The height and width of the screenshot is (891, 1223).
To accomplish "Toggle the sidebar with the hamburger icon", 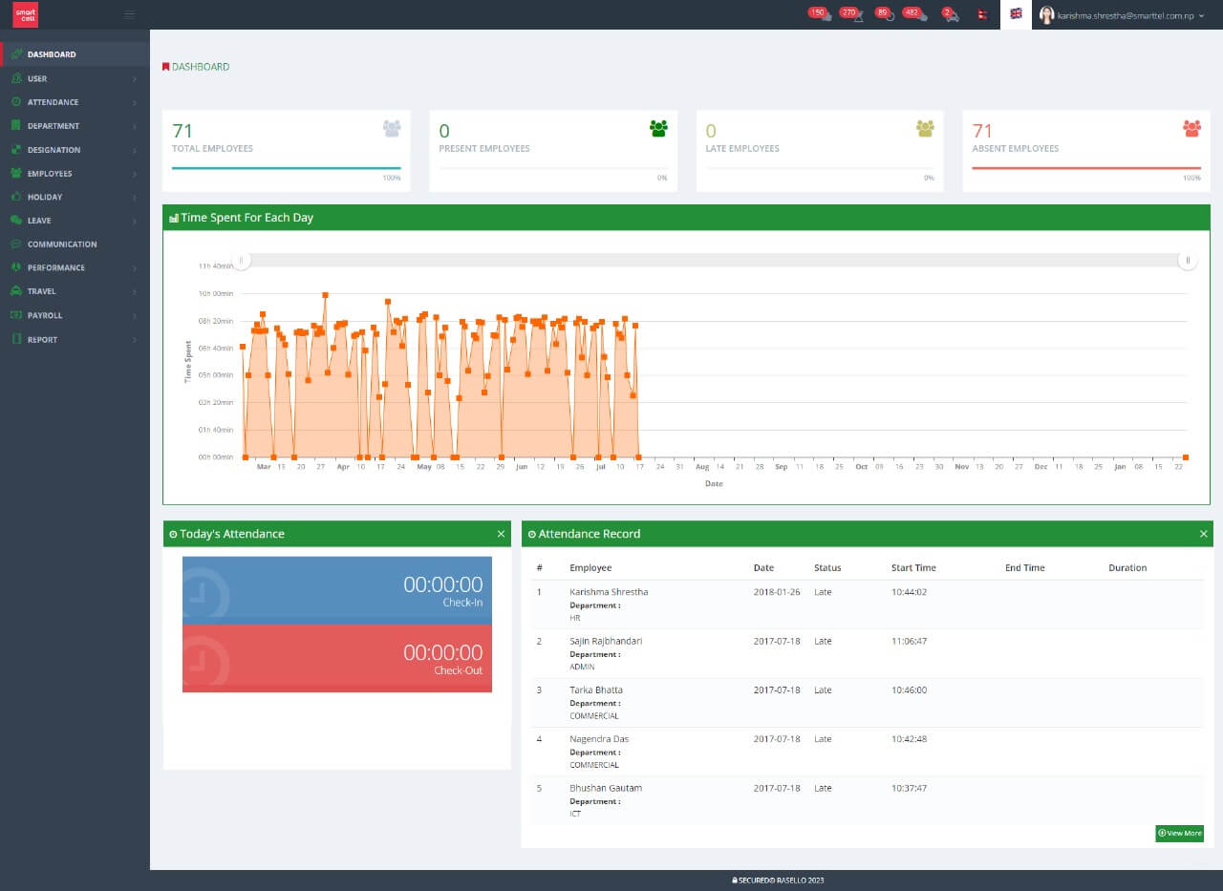I will tap(130, 14).
